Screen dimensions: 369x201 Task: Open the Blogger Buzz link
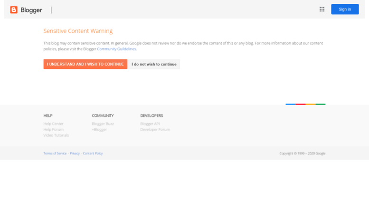tap(103, 124)
